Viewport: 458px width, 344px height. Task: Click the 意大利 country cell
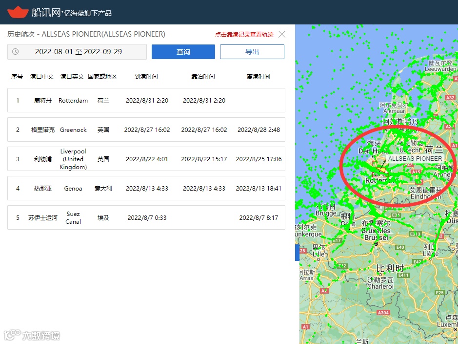tap(103, 189)
